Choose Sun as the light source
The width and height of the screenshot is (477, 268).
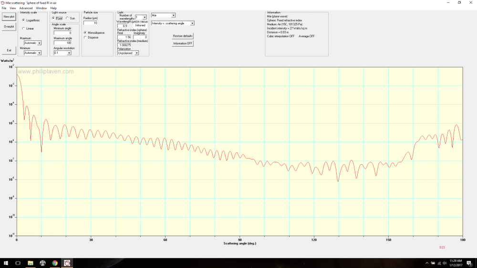tap(67, 18)
